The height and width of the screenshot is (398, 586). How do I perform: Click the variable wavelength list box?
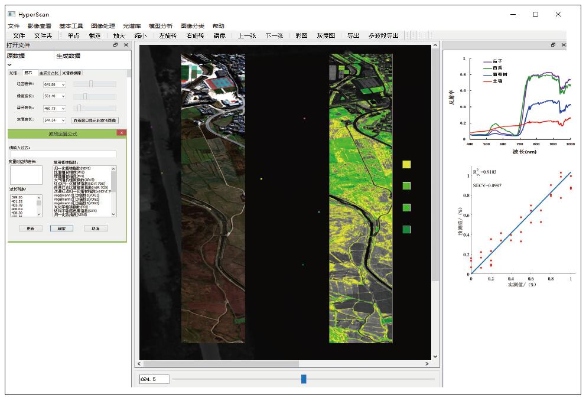(26, 175)
